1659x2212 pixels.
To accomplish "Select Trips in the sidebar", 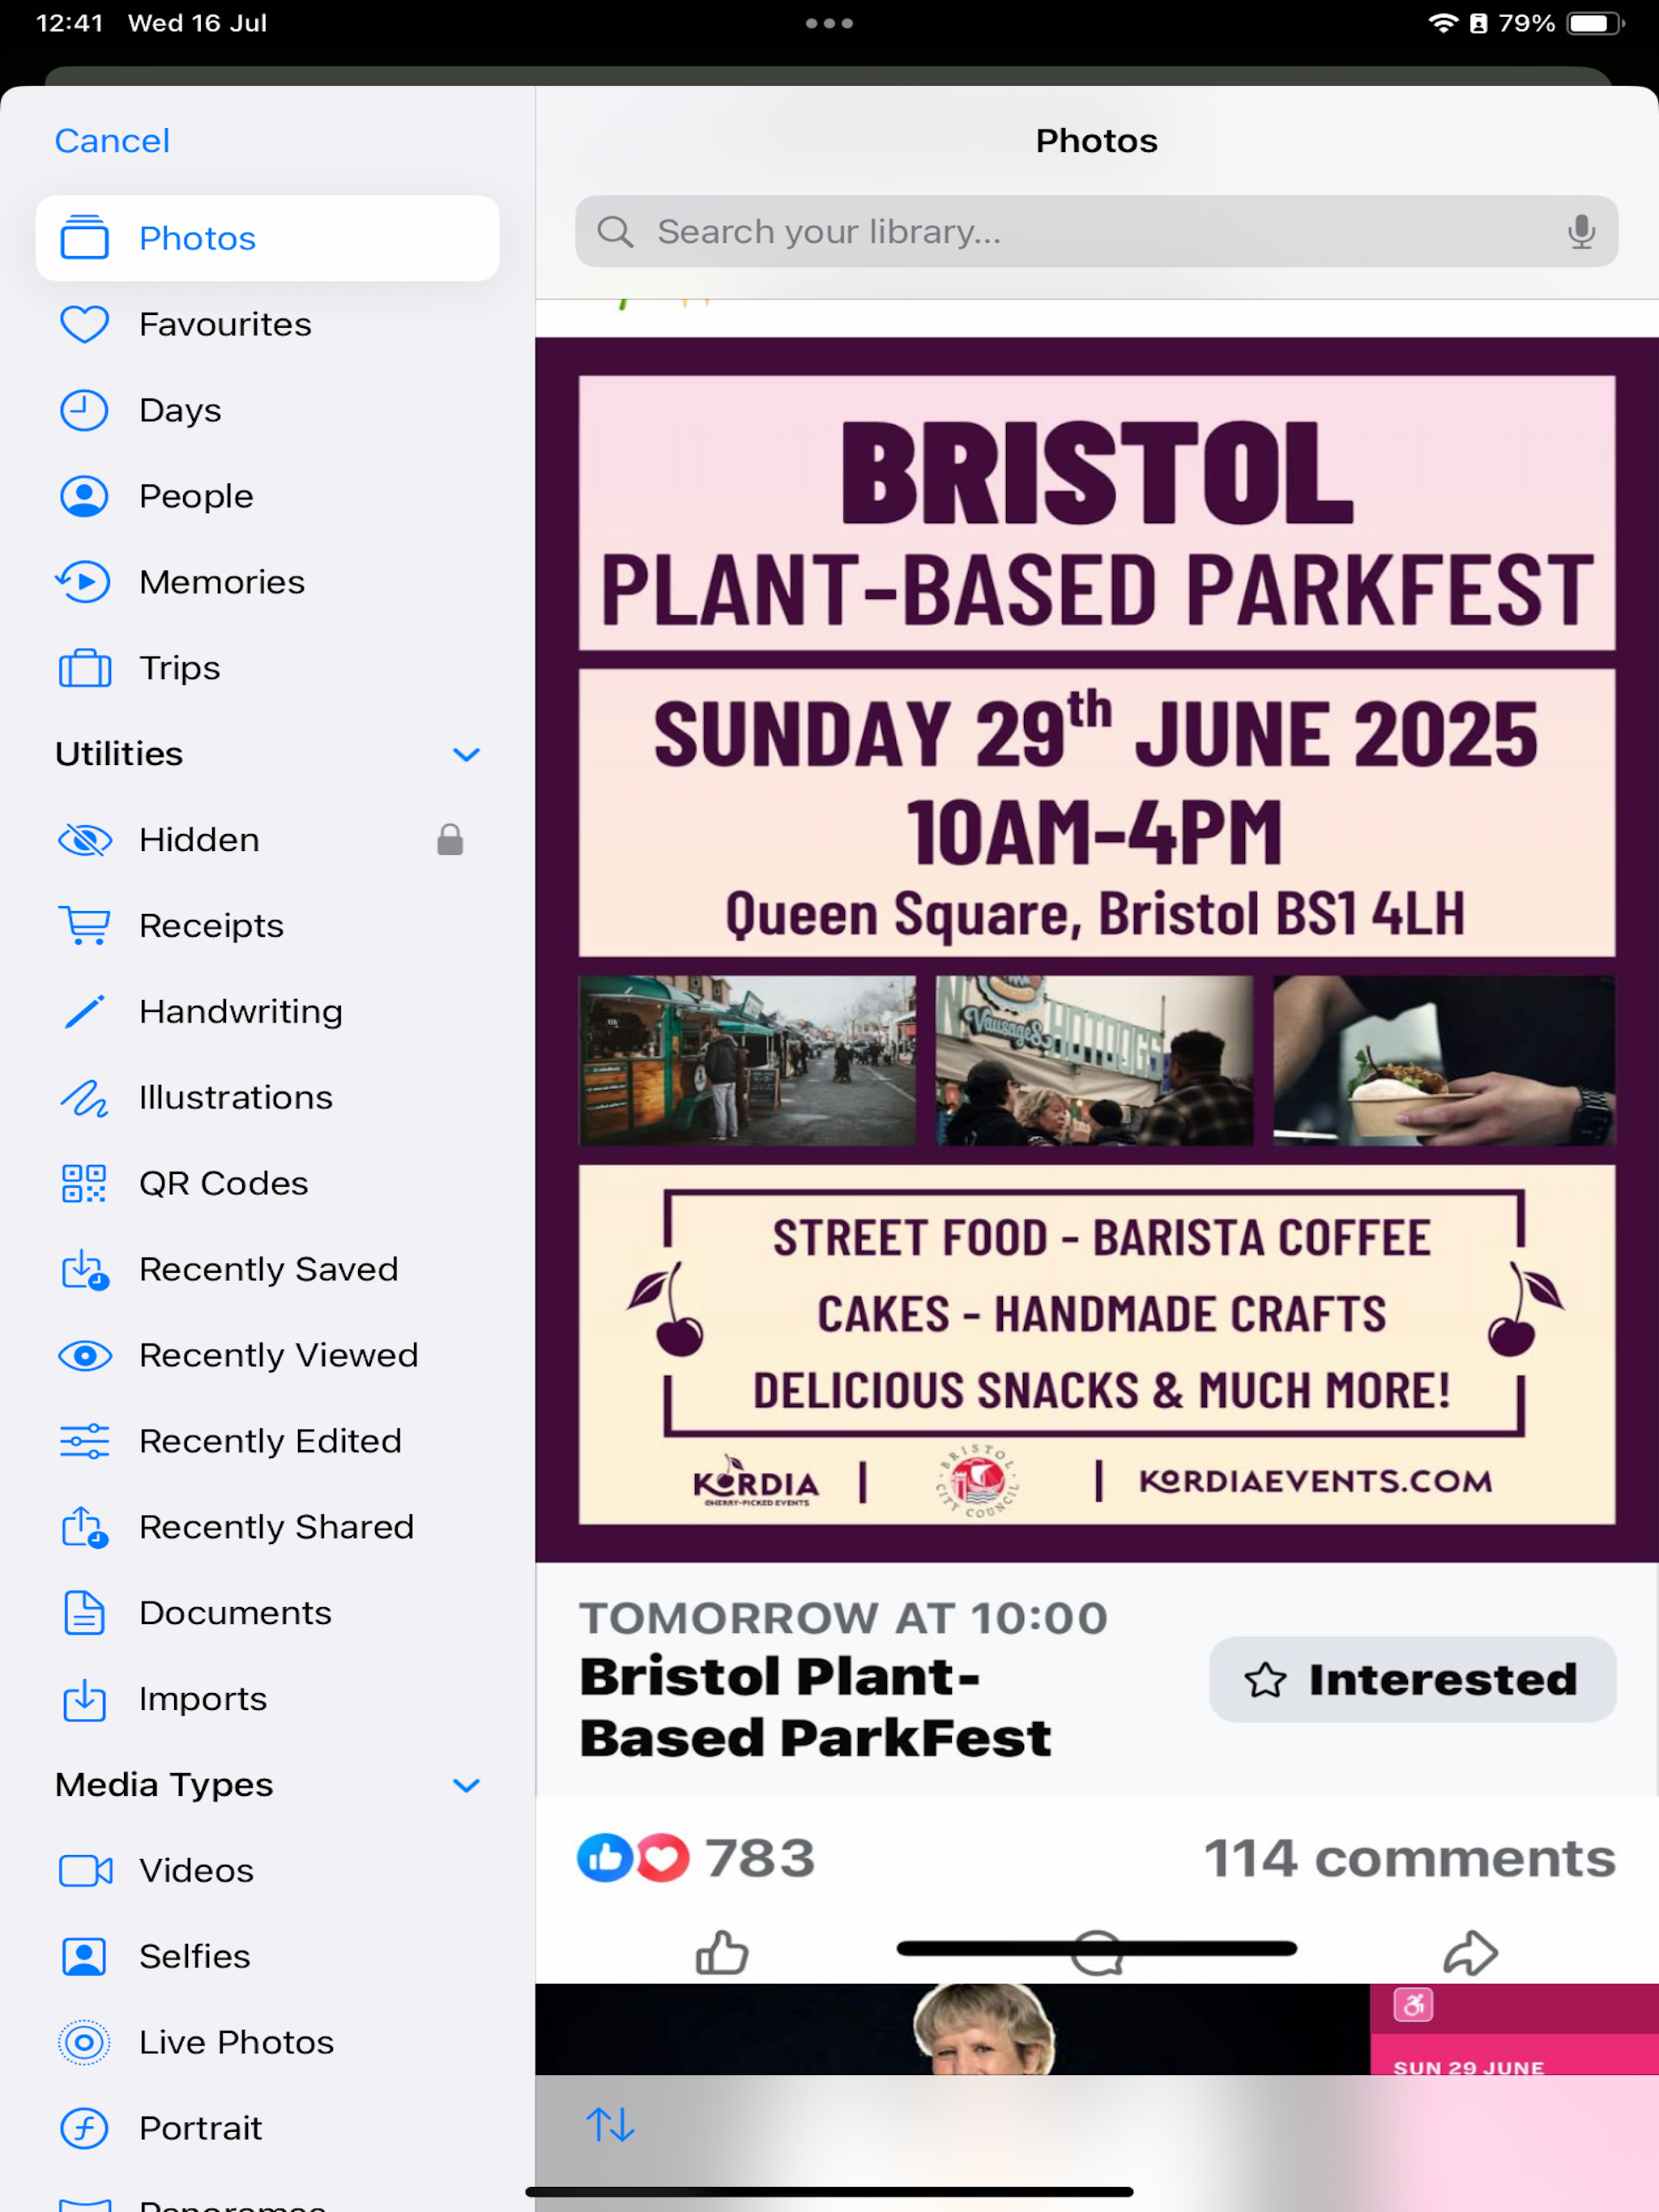I will click(267, 668).
